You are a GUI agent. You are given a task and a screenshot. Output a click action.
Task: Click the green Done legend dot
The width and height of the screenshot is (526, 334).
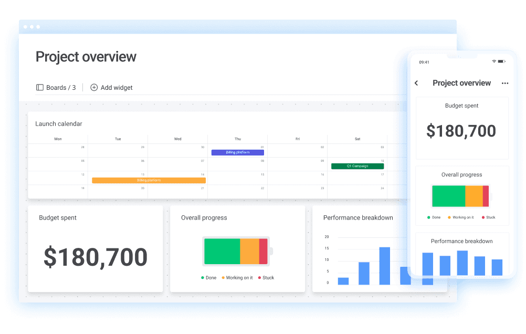(203, 278)
